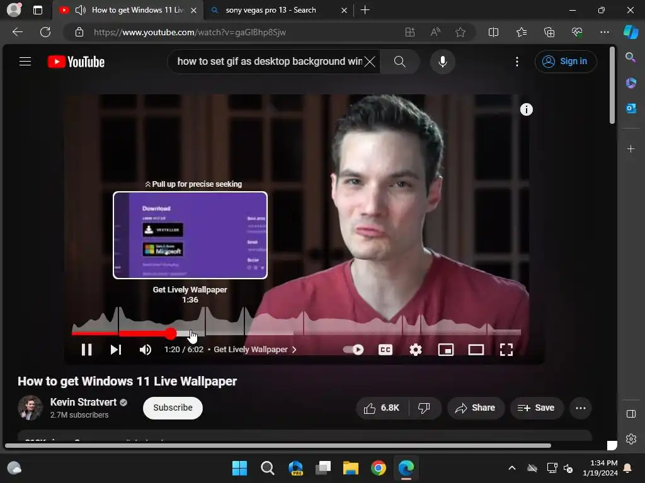Viewport: 645px width, 483px height.
Task: Open Kevin Stratvert channel avatar
Action: click(30, 408)
